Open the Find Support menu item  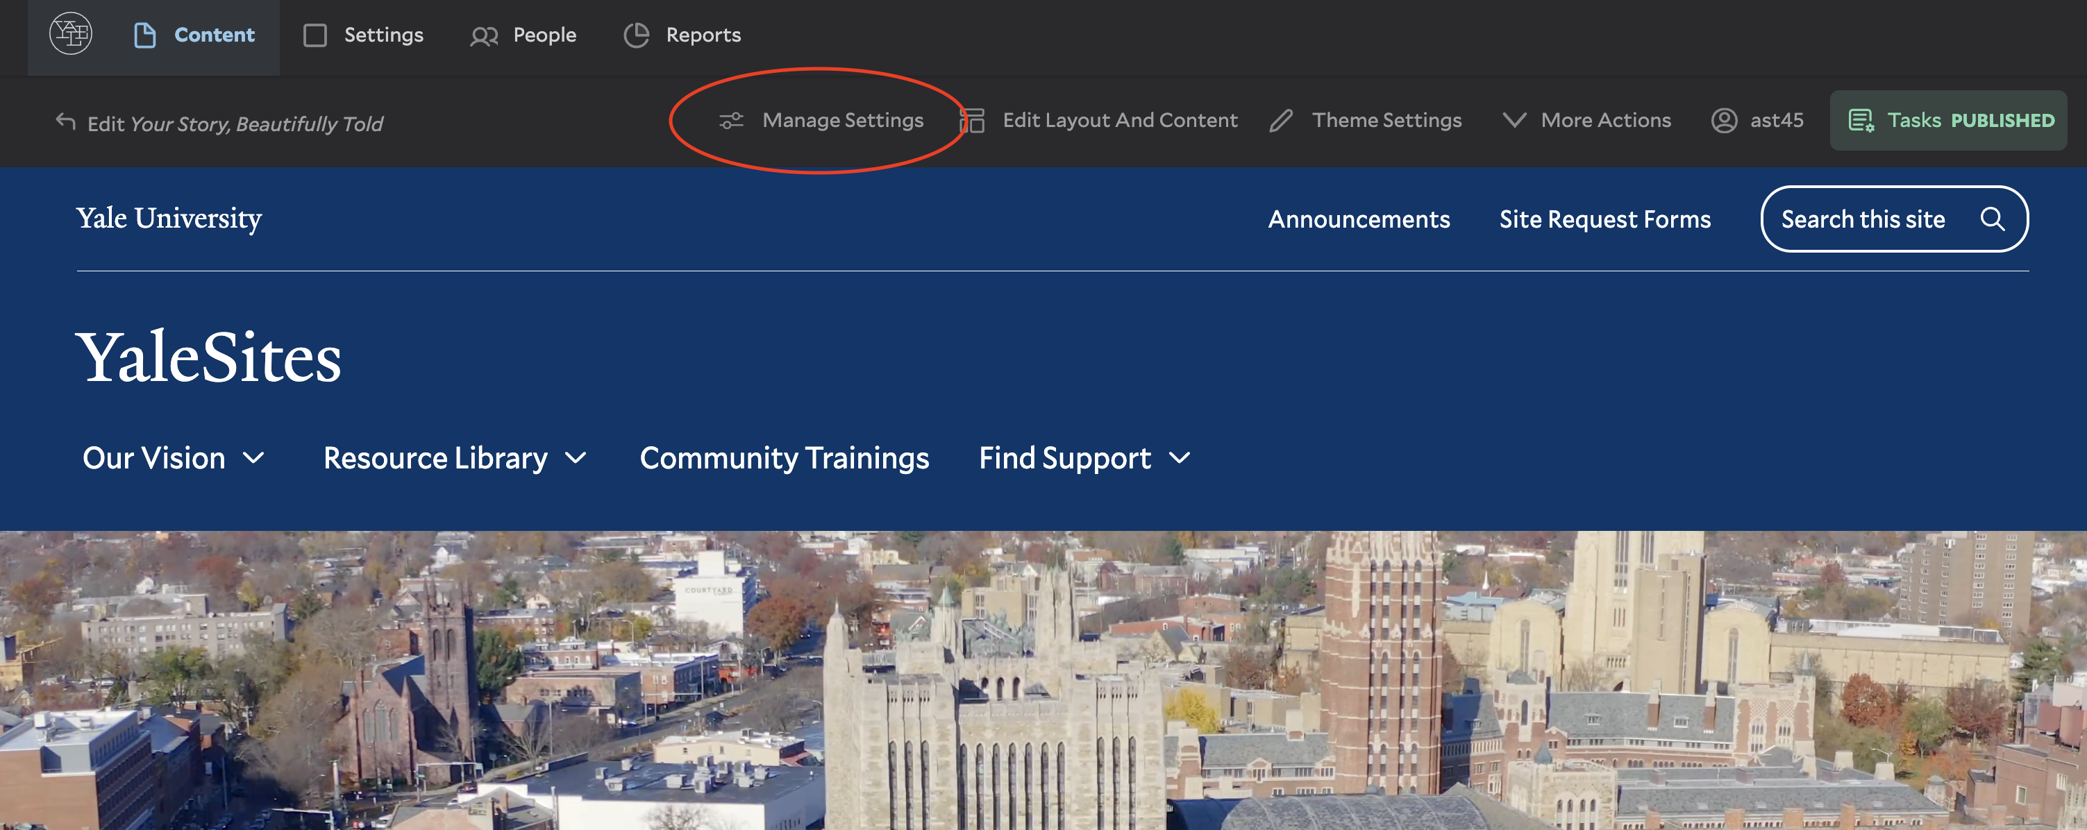pos(1064,458)
